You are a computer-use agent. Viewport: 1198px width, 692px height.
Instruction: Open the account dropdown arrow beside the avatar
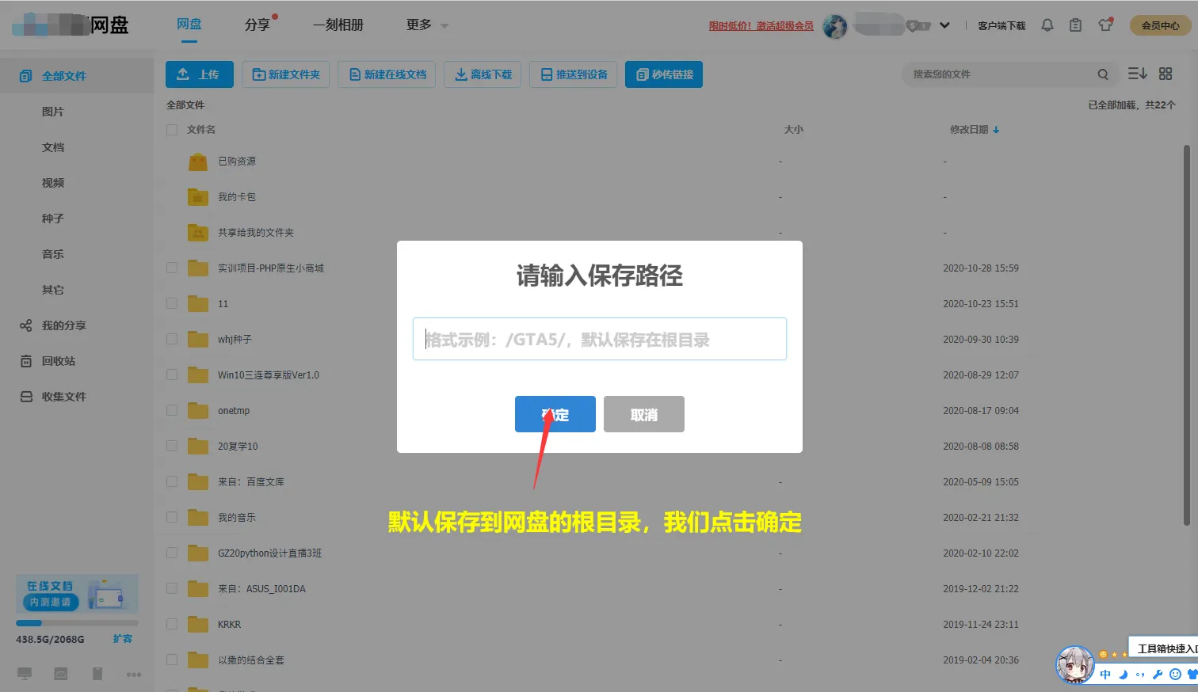tap(944, 25)
